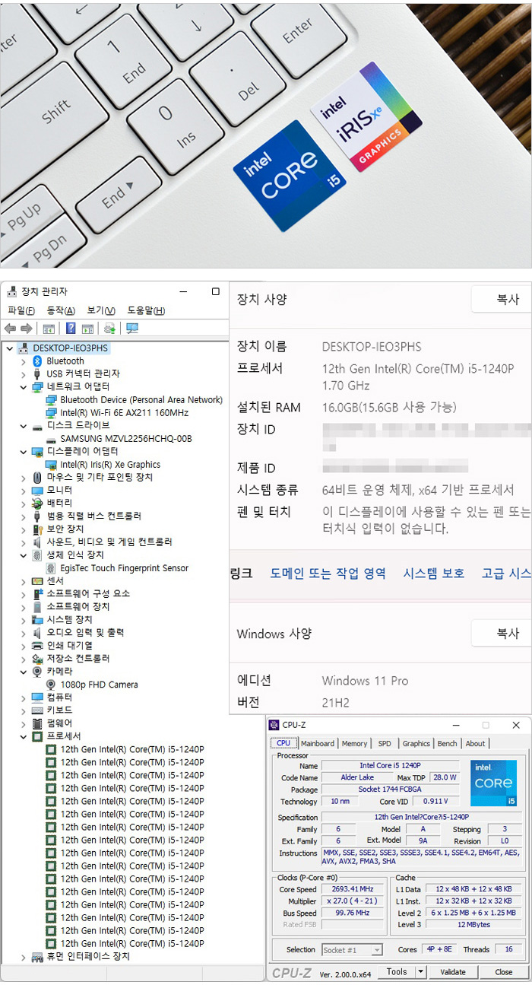The image size is (532, 985).
Task: Open Help via the blue question mark icon
Action: (x=71, y=329)
